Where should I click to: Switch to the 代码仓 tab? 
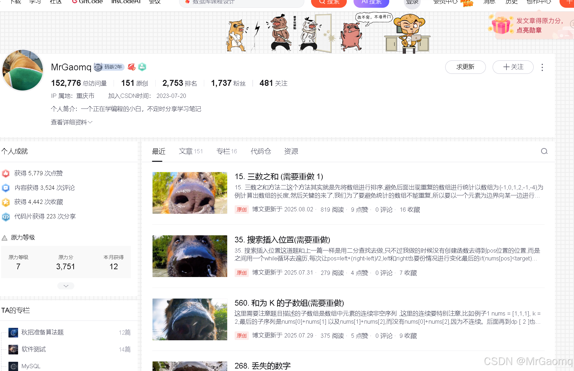click(x=261, y=151)
